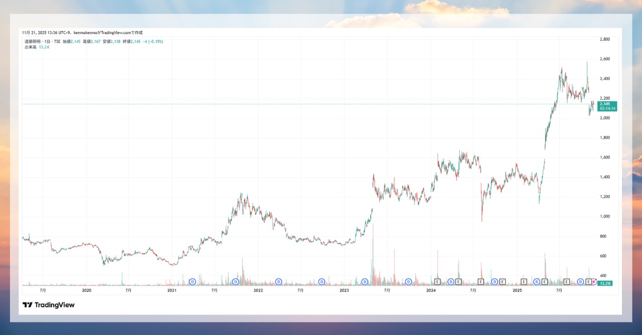Click the dividend D marker before the 2023 label
The image size is (642, 335).
[322, 282]
